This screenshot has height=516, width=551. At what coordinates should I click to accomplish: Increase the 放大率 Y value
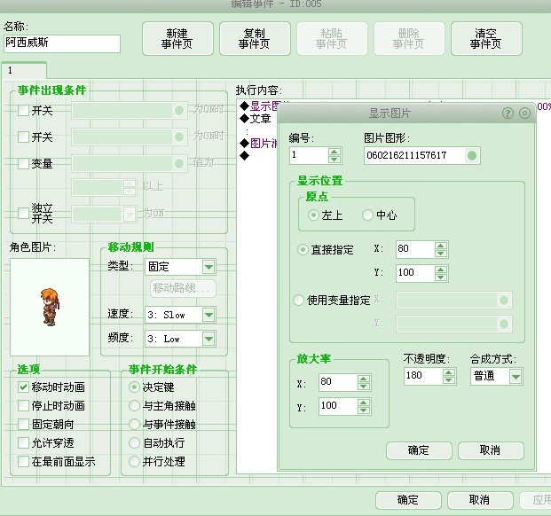pos(364,403)
